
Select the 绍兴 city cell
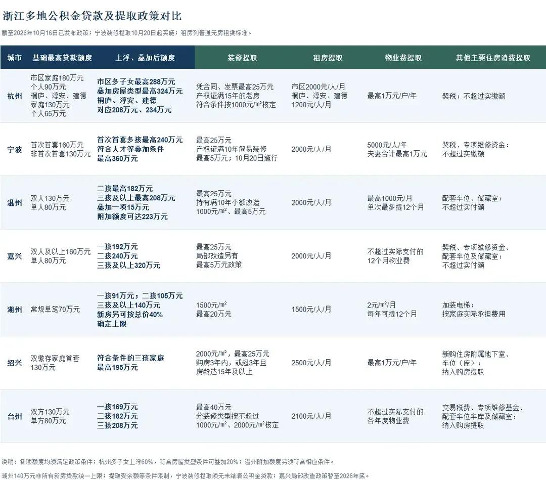[x=15, y=363]
